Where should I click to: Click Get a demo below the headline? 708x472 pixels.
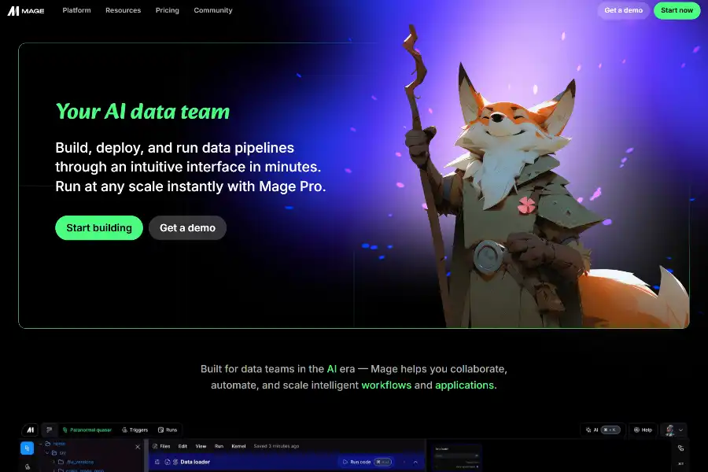(x=187, y=227)
